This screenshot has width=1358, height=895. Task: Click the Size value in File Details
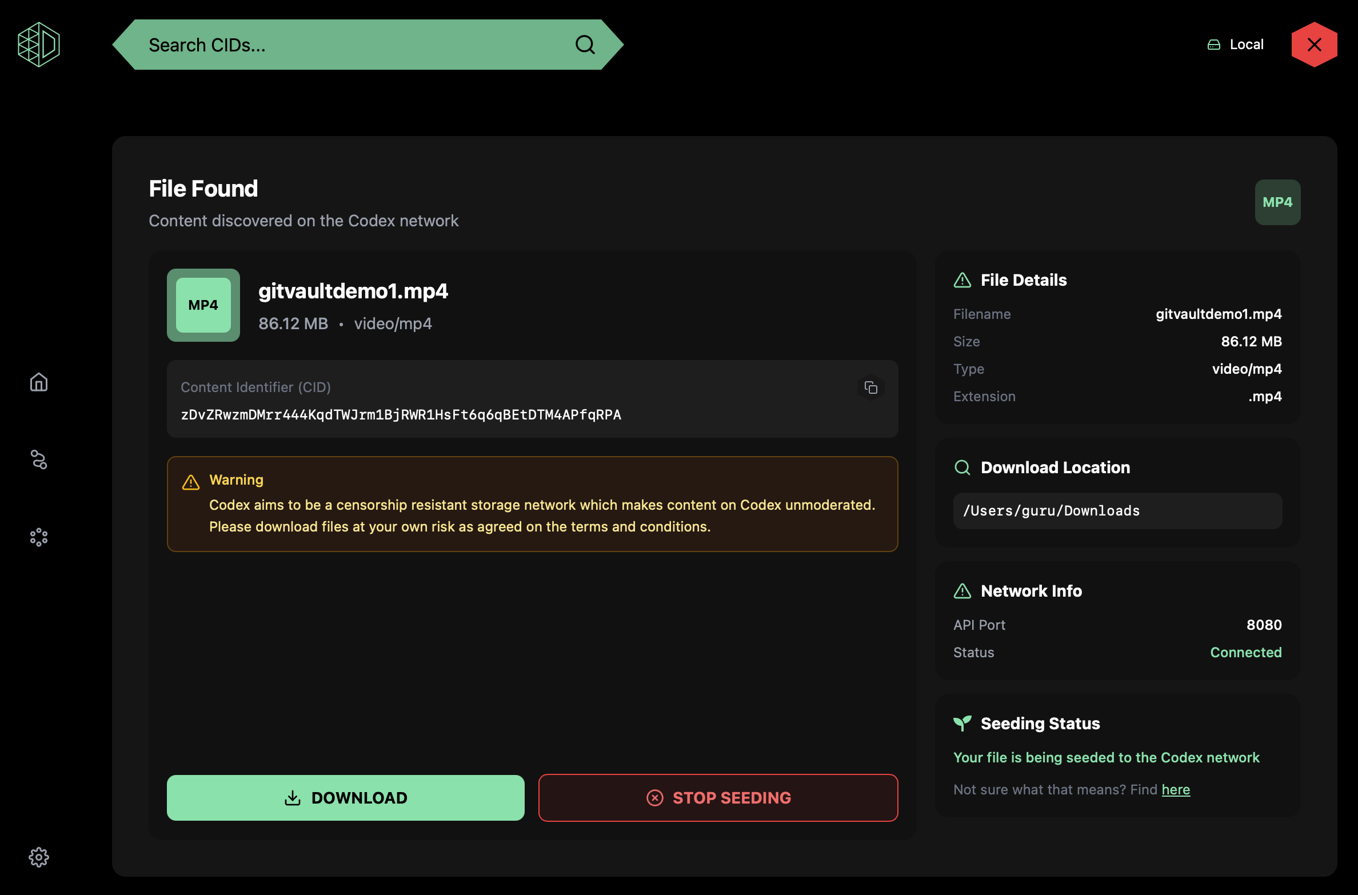1251,342
